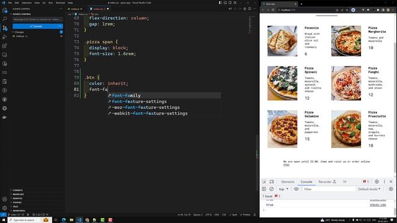Viewport: 397px width, 223px height.
Task: Open the Extensions view
Action: pyautogui.click(x=4, y=46)
